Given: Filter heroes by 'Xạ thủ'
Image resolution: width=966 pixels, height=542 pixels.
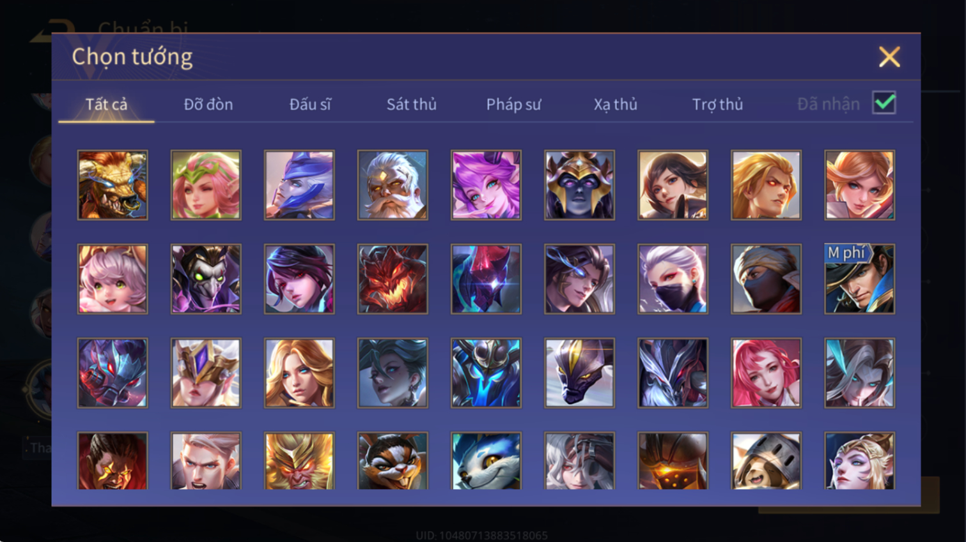Looking at the screenshot, I should coord(615,104).
